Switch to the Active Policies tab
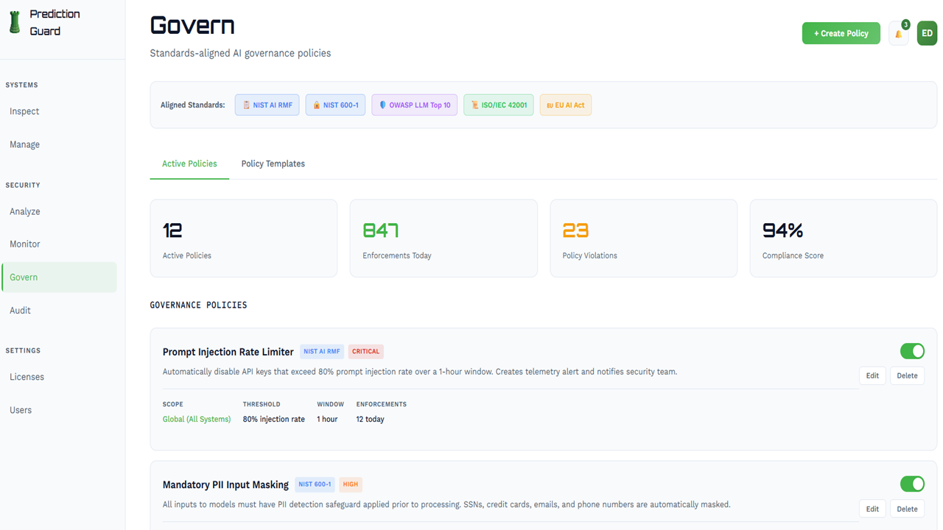This screenshot has width=943, height=530. [189, 163]
